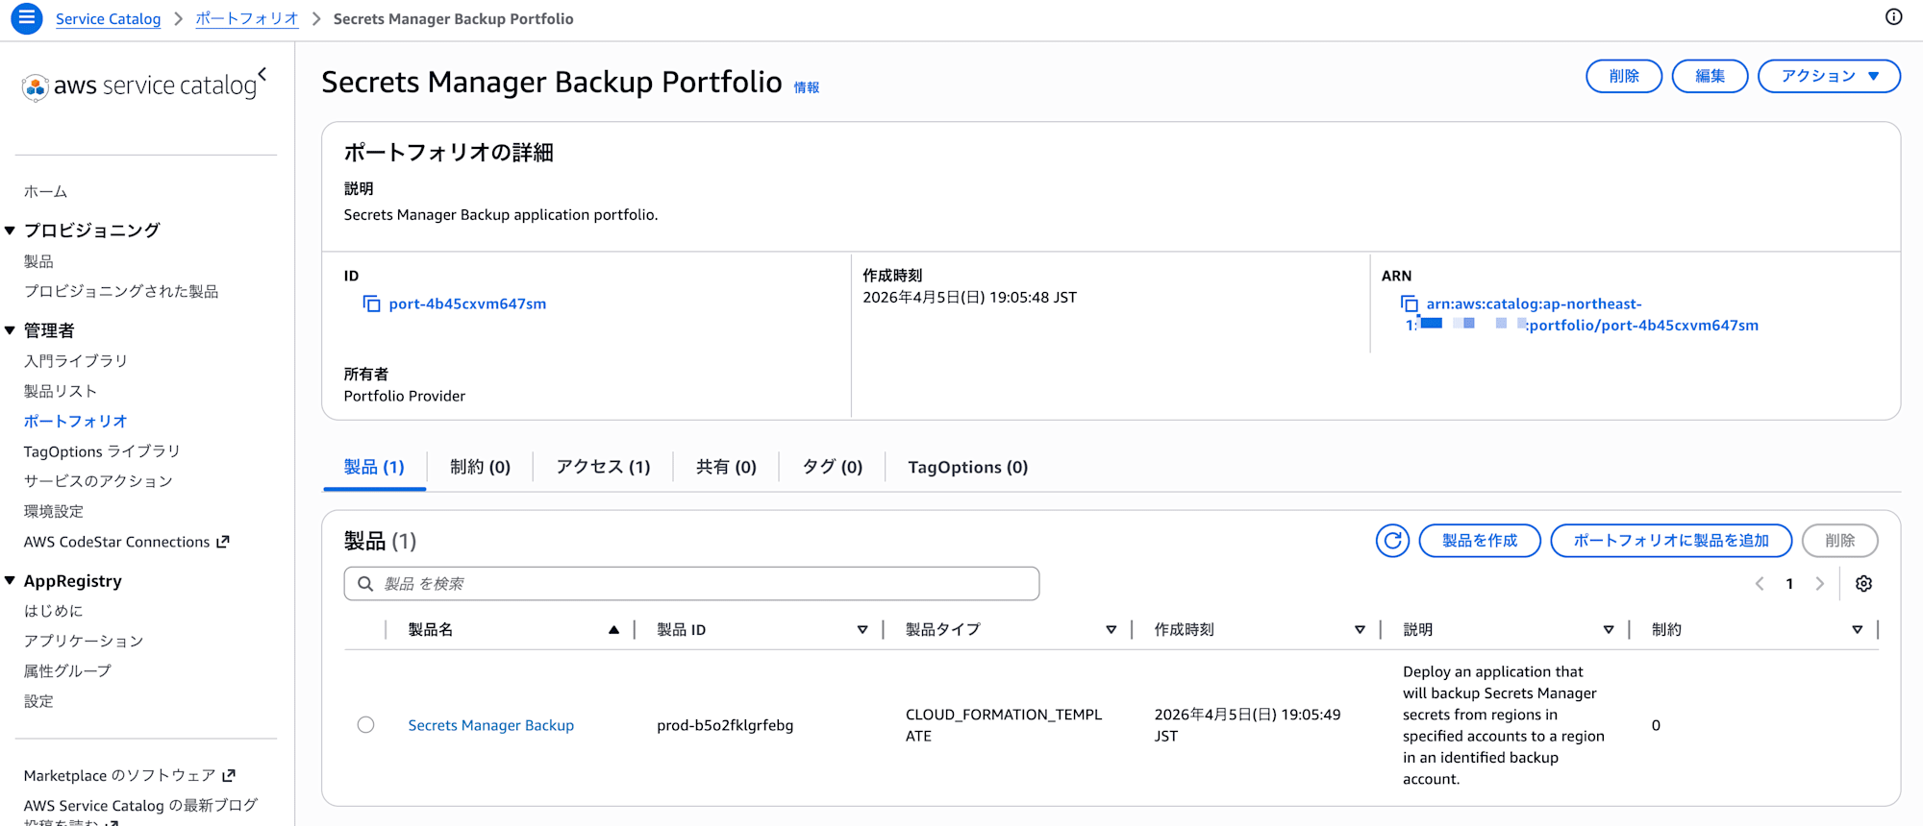Refresh the products list
The width and height of the screenshot is (1923, 826).
click(x=1391, y=541)
